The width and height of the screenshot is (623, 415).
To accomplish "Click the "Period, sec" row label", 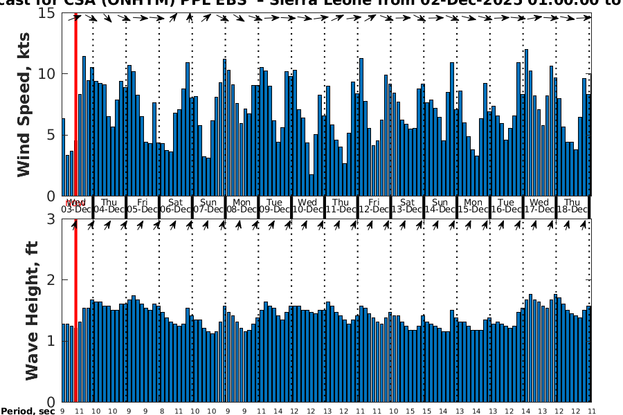I will point(28,411).
